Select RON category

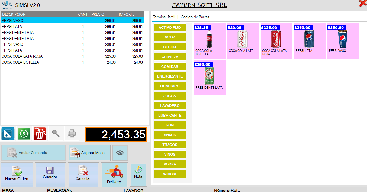(x=170, y=125)
